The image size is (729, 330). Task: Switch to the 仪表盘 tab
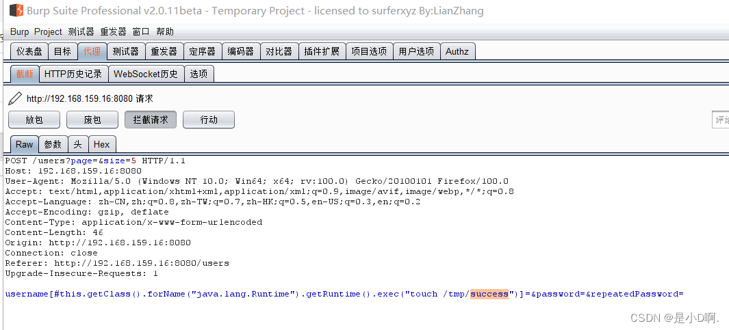tap(29, 51)
